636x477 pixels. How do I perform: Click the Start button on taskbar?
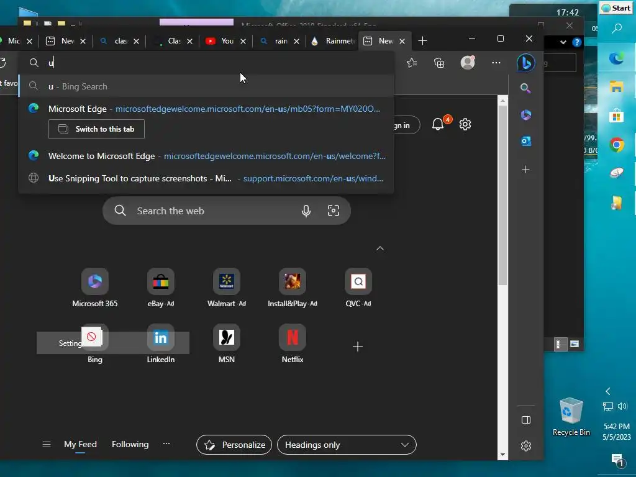pyautogui.click(x=616, y=8)
